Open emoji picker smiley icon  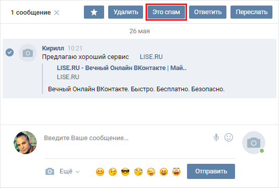click(228, 138)
